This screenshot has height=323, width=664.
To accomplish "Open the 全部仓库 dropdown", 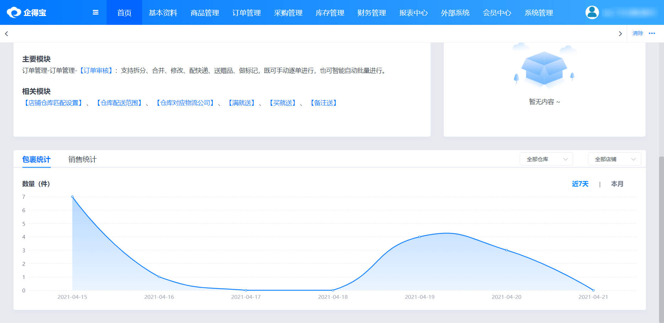I will (546, 159).
